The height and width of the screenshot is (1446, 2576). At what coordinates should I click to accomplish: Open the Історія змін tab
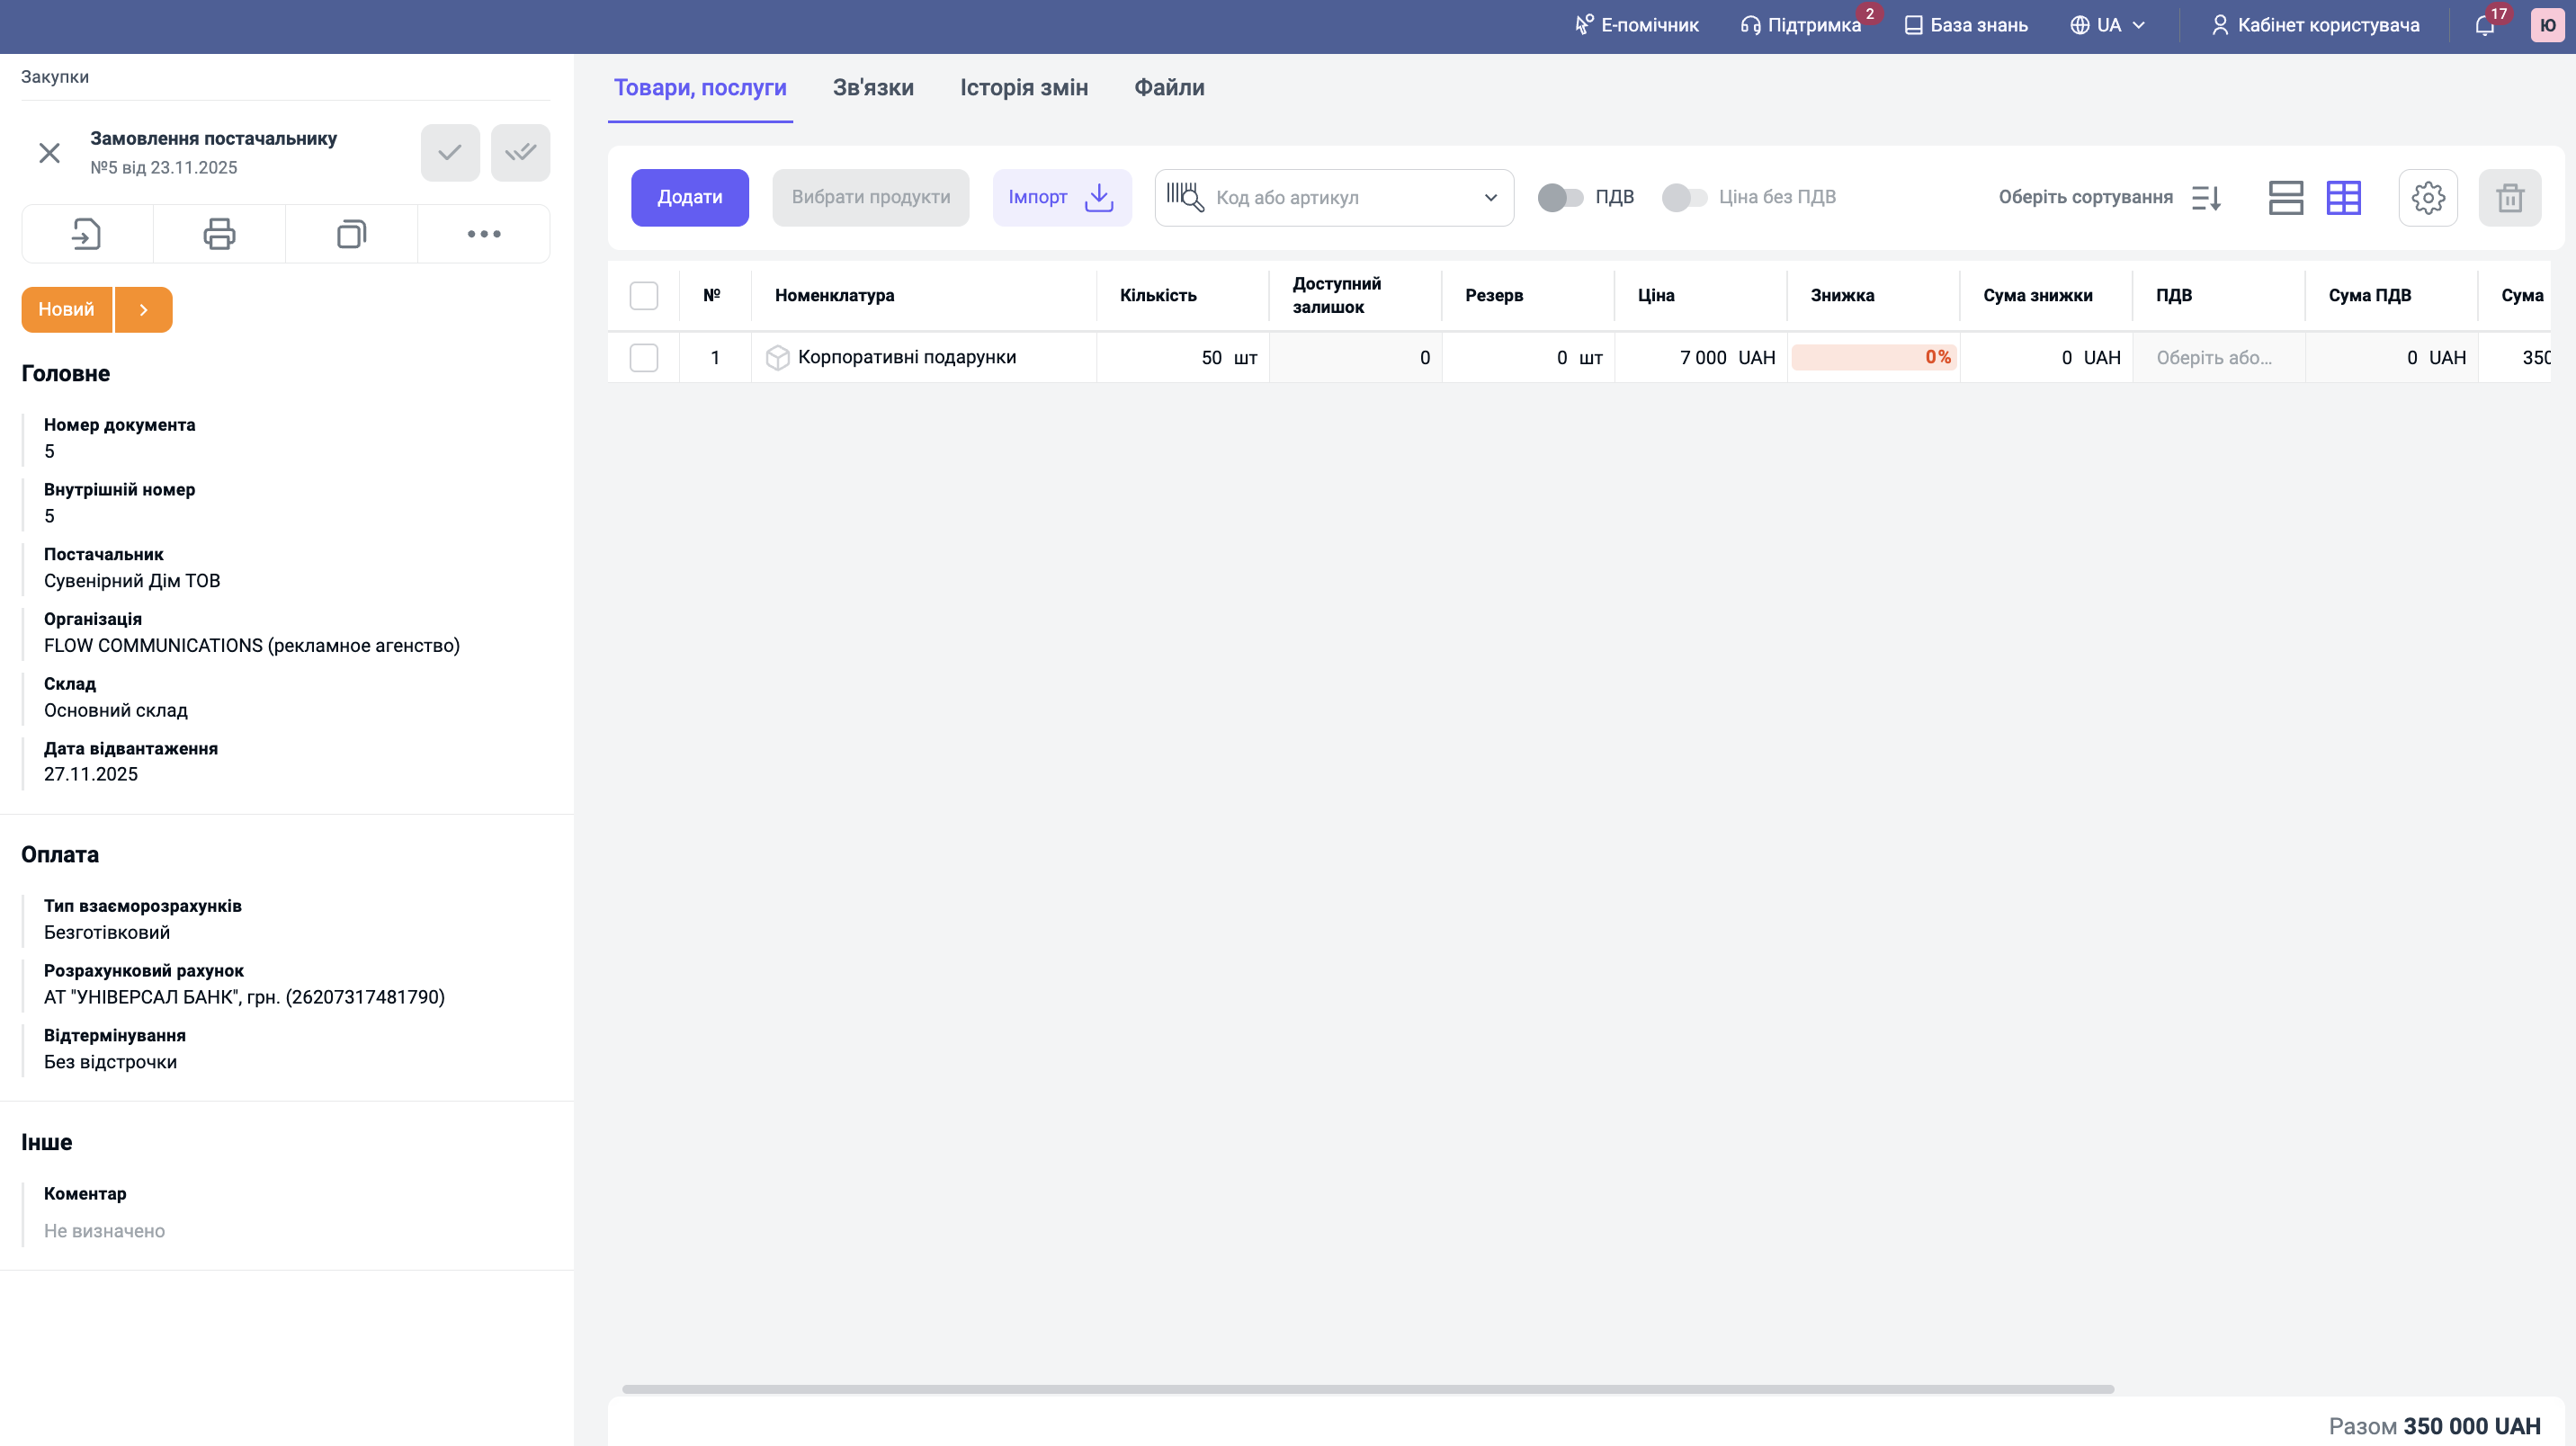(1023, 88)
